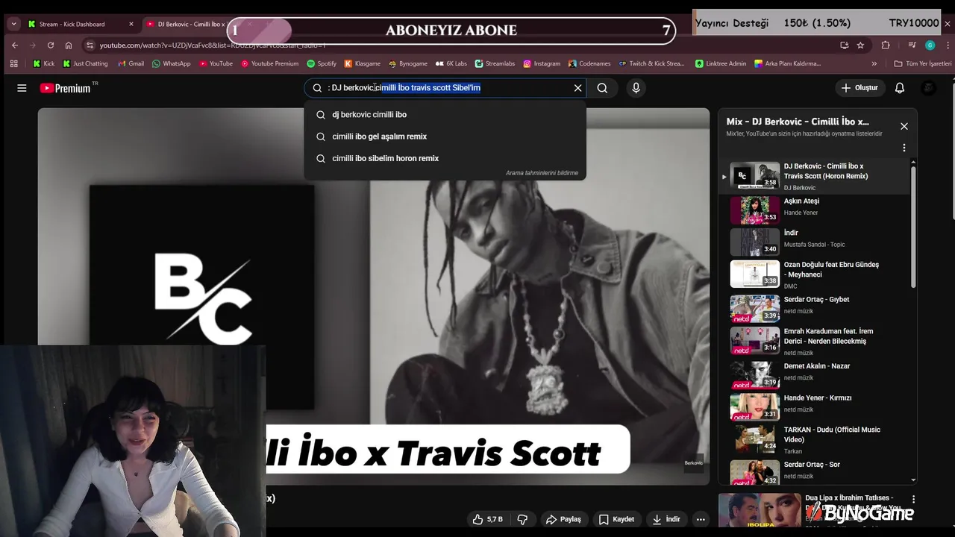955x537 pixels.
Task: Open the browser extensions puzzle icon
Action: tap(886, 45)
